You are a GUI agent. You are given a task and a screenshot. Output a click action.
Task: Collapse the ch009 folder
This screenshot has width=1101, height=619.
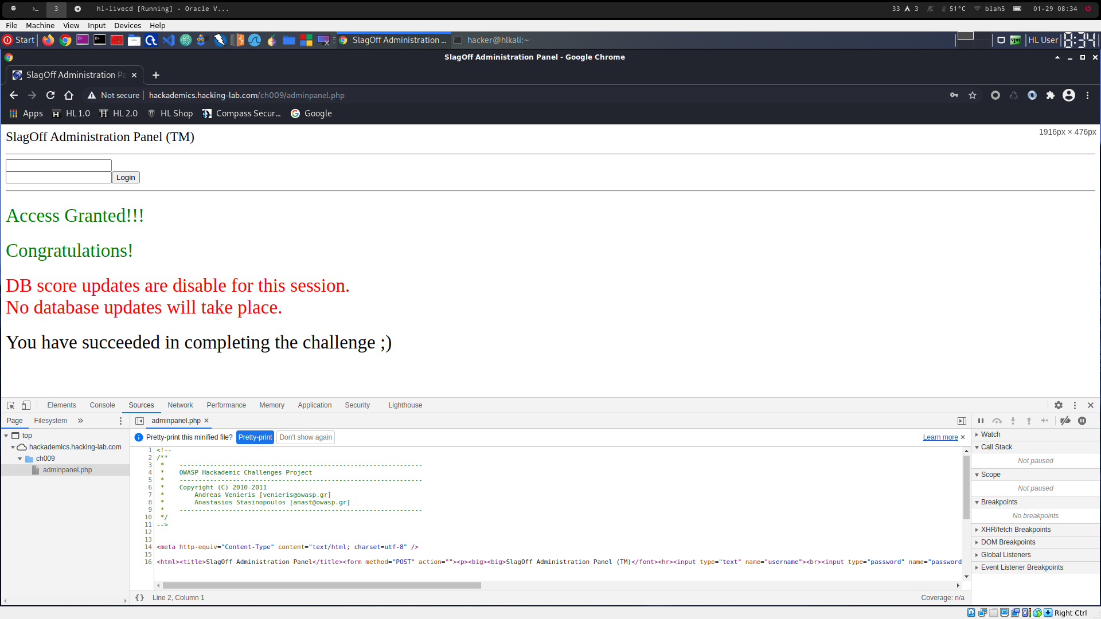click(20, 459)
